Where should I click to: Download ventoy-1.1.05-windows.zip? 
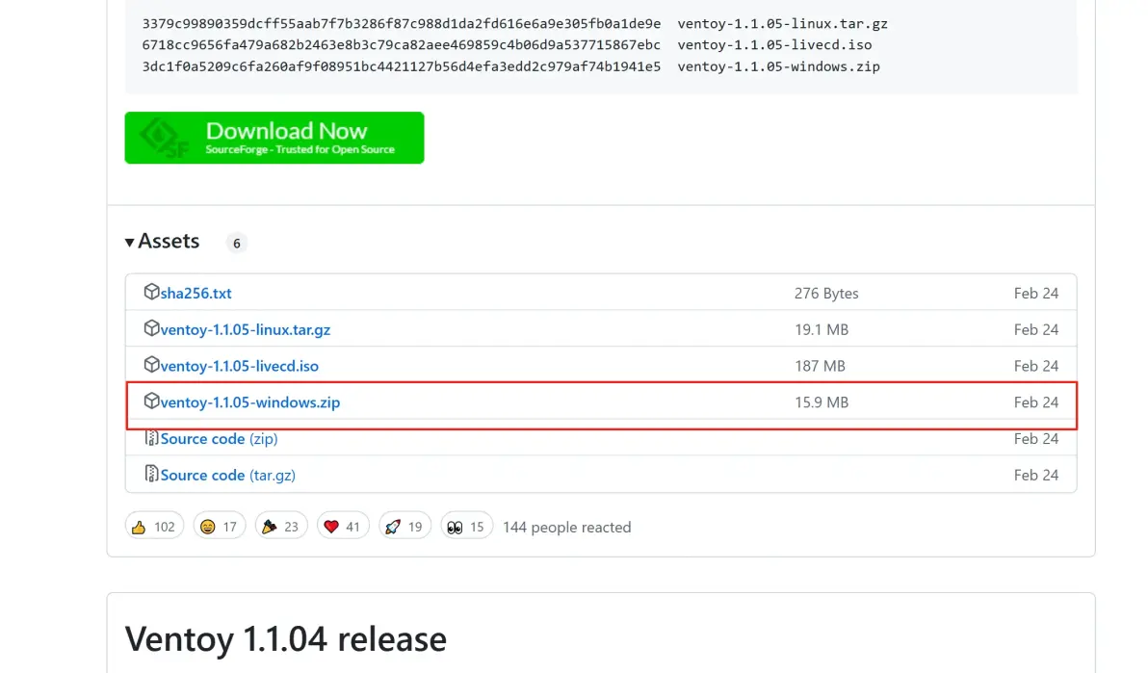click(x=250, y=402)
